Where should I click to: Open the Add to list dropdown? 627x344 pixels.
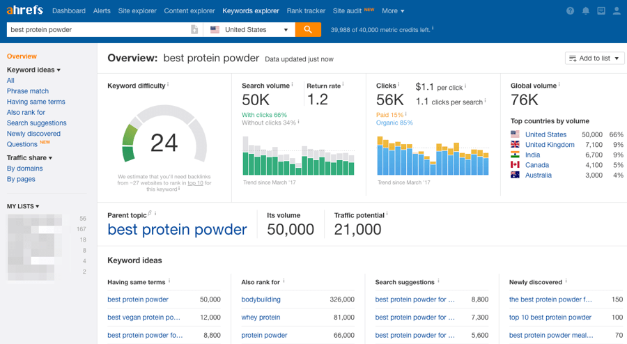coord(594,58)
